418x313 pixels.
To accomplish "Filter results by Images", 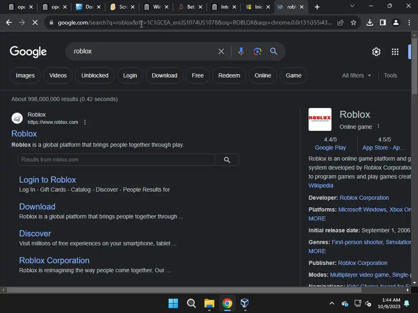I will 25,75.
